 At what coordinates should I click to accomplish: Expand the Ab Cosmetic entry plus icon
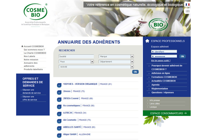[59, 121]
